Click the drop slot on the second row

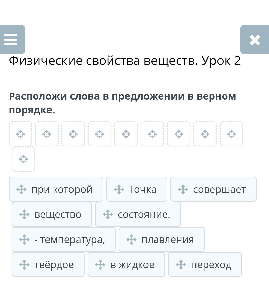tap(23, 159)
